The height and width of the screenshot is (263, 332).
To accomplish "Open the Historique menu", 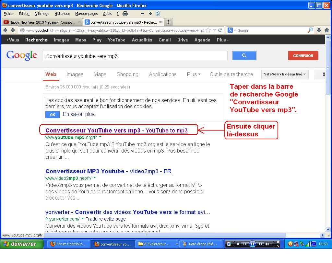I will coord(62,14).
